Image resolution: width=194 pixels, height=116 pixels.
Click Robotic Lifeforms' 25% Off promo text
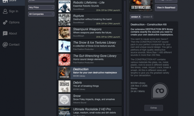tap(108, 10)
